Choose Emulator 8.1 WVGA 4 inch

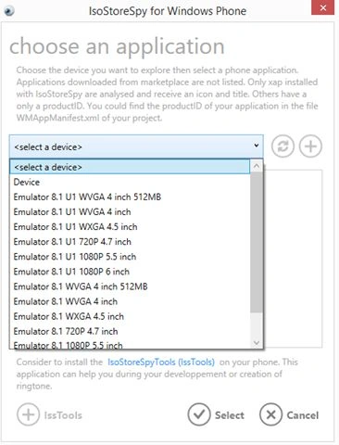click(x=130, y=301)
